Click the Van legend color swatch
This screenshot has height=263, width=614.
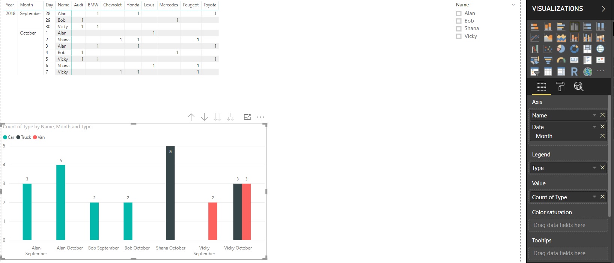(x=35, y=137)
